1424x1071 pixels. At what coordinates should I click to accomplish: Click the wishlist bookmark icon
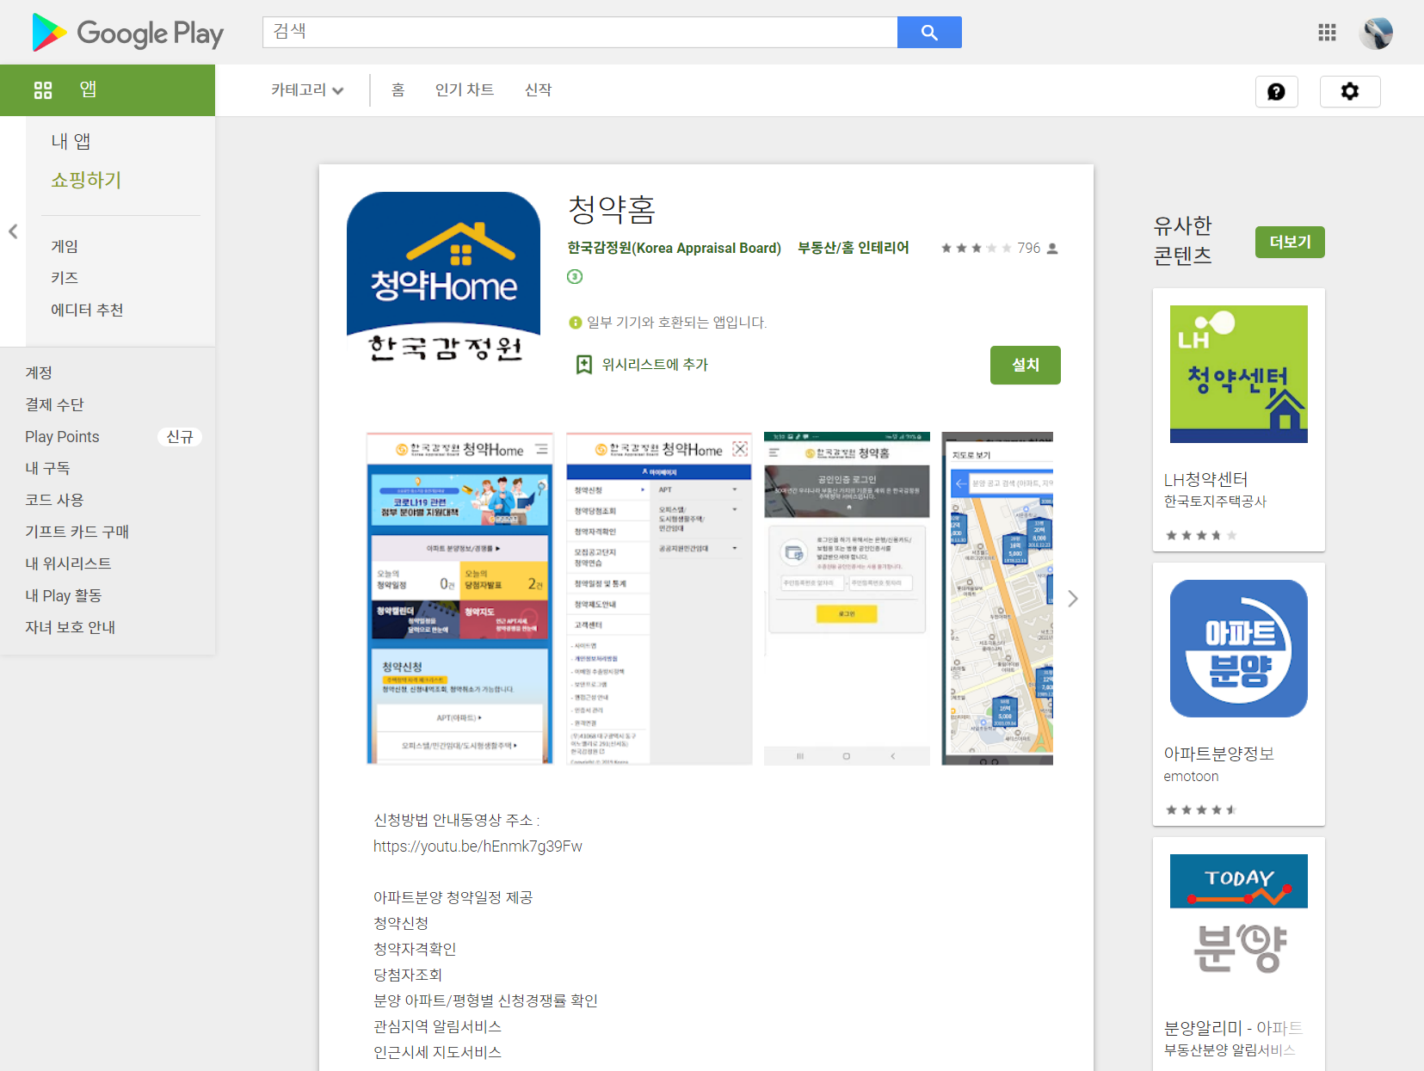click(583, 365)
